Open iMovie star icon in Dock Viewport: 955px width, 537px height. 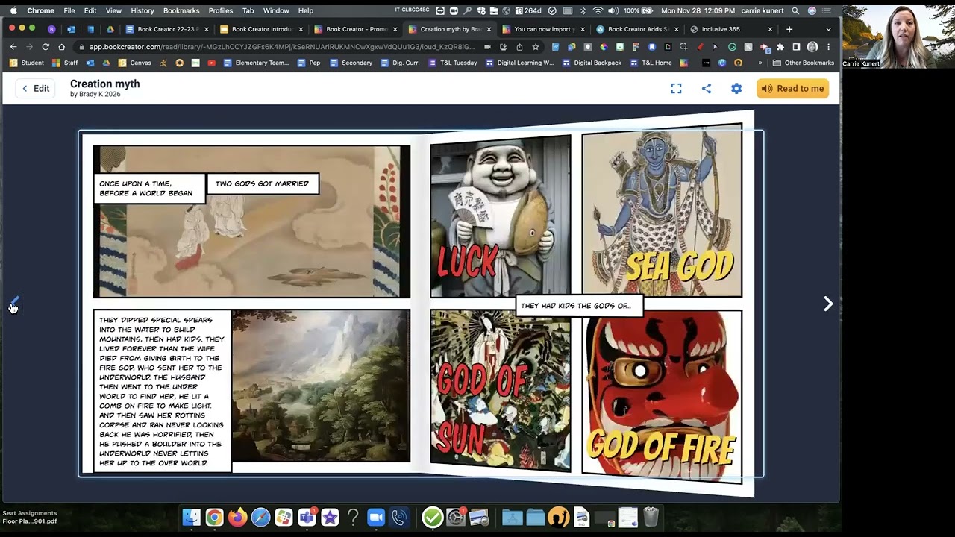[330, 517]
